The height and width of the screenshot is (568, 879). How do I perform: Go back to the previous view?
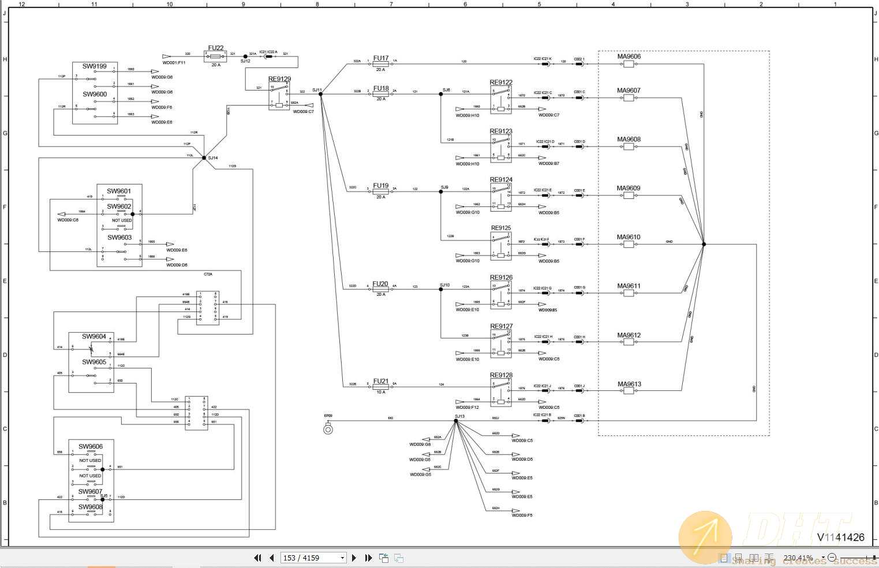(x=384, y=558)
